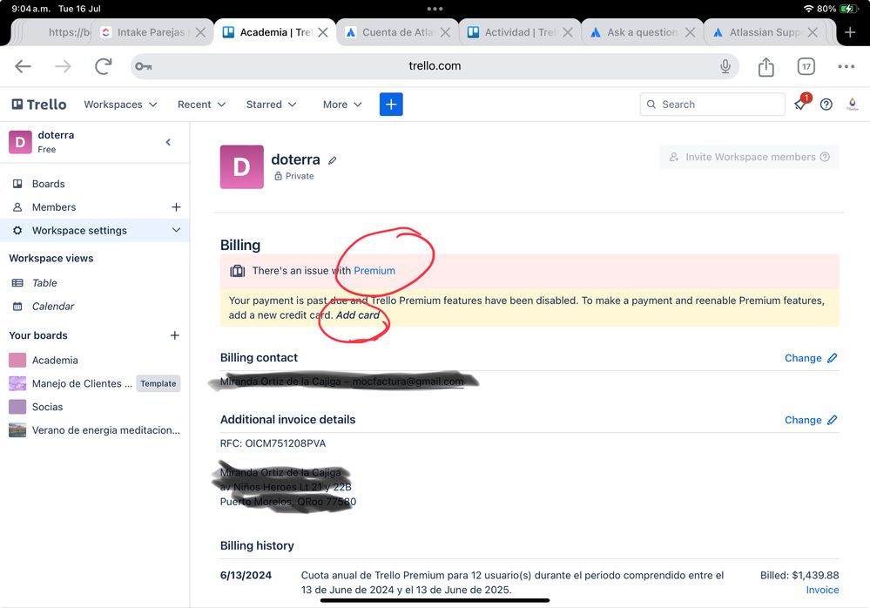The width and height of the screenshot is (870, 608).
Task: Close the Ask a question tab
Action: click(x=691, y=33)
